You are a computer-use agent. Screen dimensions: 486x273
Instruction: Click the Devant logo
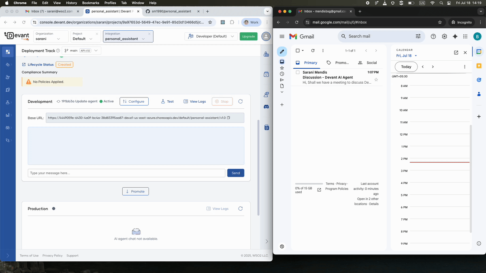point(16,36)
